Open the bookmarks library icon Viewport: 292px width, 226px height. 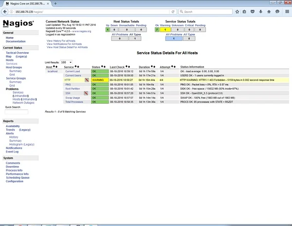244,12
